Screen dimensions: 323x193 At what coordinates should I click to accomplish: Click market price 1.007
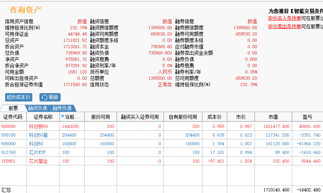pos(246,144)
